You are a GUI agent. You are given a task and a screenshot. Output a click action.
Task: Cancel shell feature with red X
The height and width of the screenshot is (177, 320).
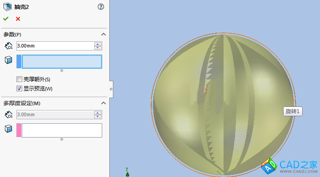click(x=18, y=19)
